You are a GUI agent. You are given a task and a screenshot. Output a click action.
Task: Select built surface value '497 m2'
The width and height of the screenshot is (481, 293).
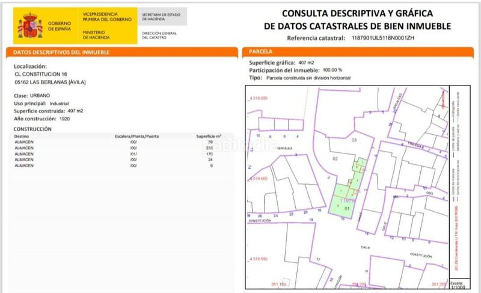click(x=76, y=111)
